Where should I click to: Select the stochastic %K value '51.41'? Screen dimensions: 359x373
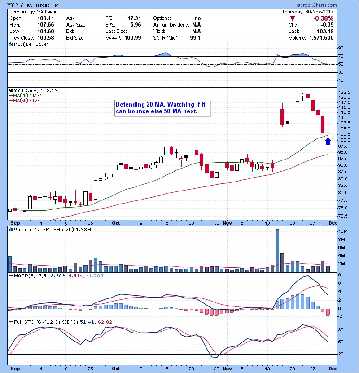coord(87,322)
